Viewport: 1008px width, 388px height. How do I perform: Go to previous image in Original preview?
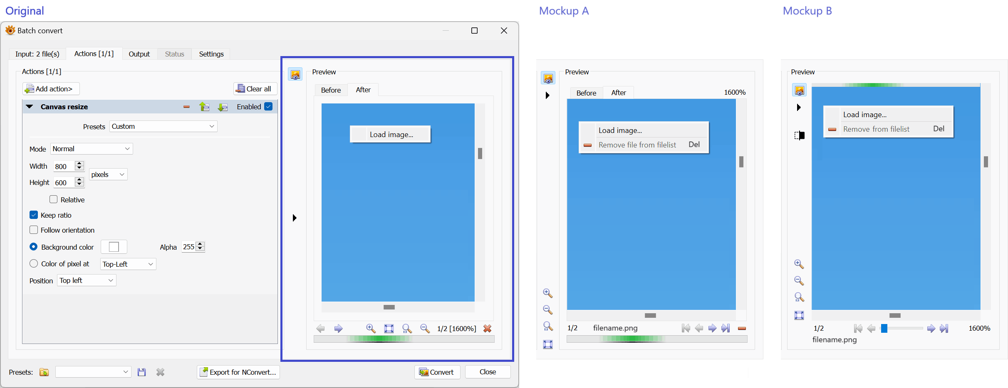pos(320,329)
